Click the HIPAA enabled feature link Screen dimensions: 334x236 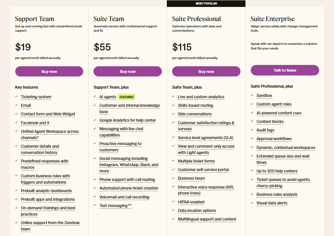[x=191, y=202]
